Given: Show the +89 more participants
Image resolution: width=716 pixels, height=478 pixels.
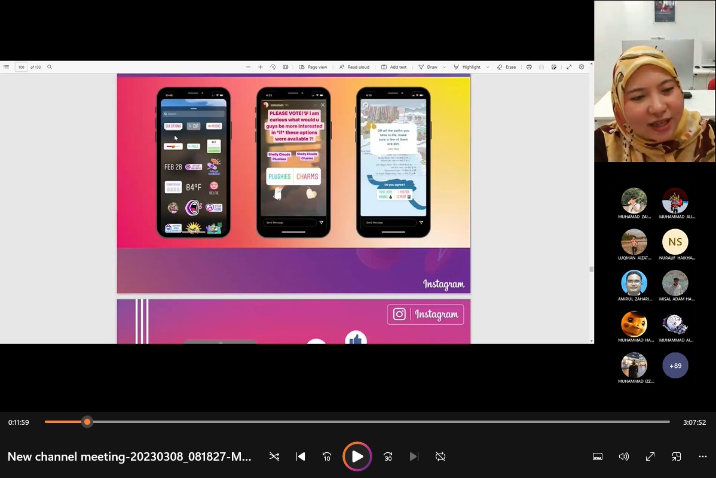Looking at the screenshot, I should tap(675, 365).
